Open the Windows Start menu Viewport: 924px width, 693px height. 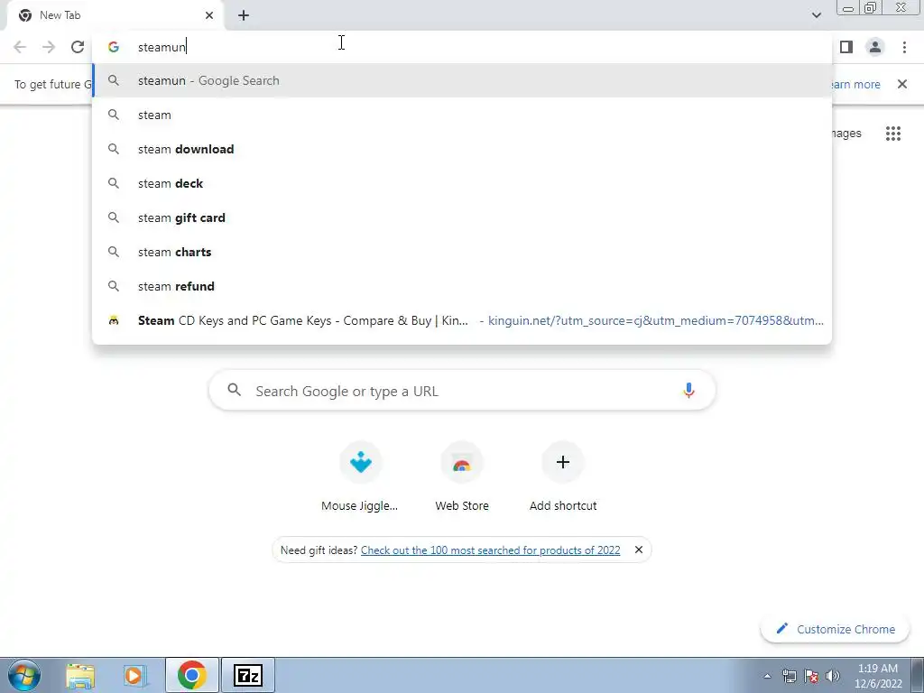click(x=24, y=675)
